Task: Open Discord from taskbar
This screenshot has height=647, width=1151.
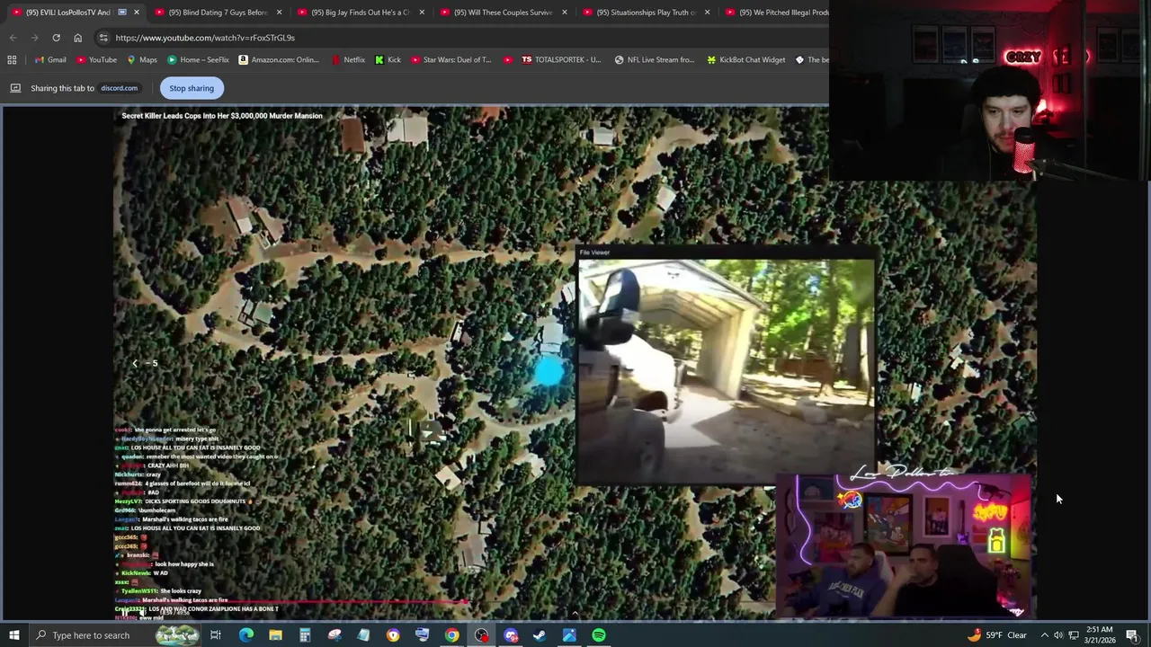Action: point(511,635)
